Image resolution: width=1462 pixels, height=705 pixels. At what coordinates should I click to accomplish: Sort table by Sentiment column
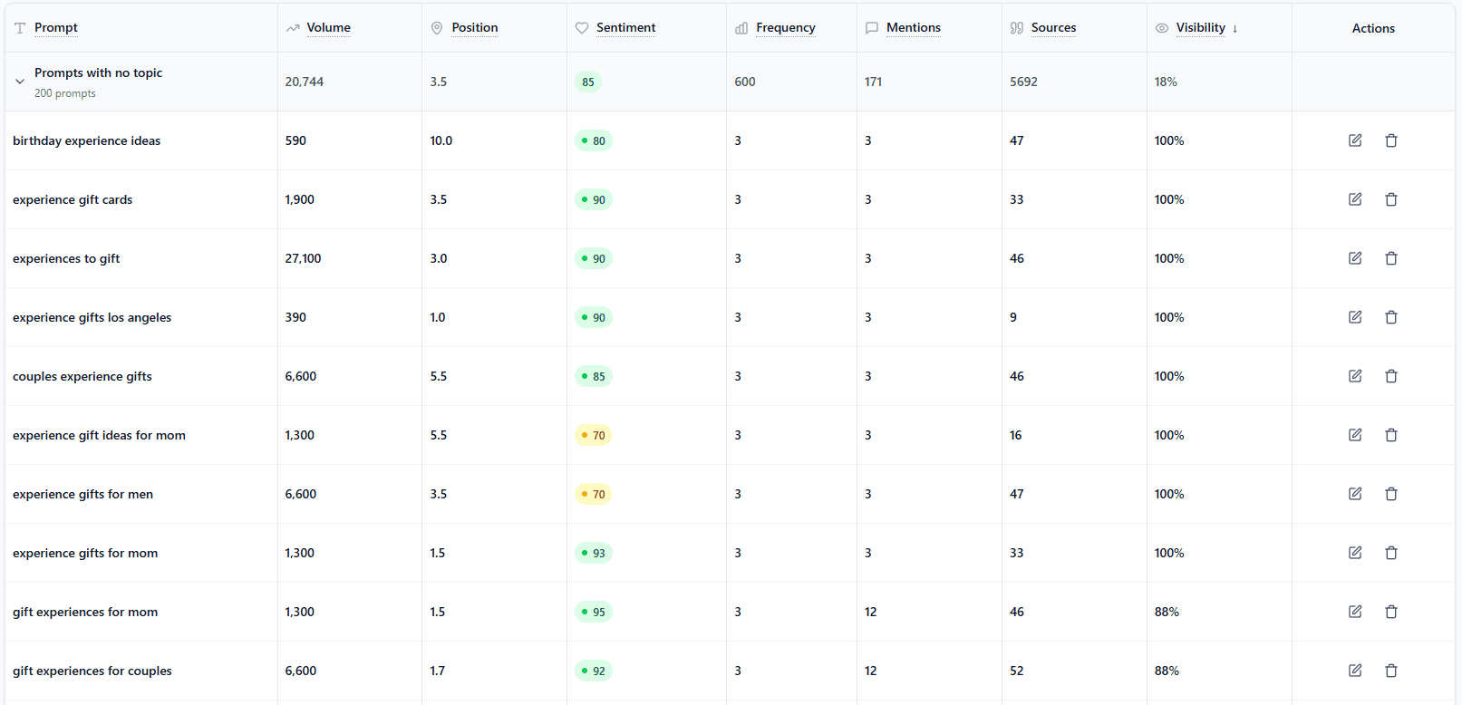625,28
